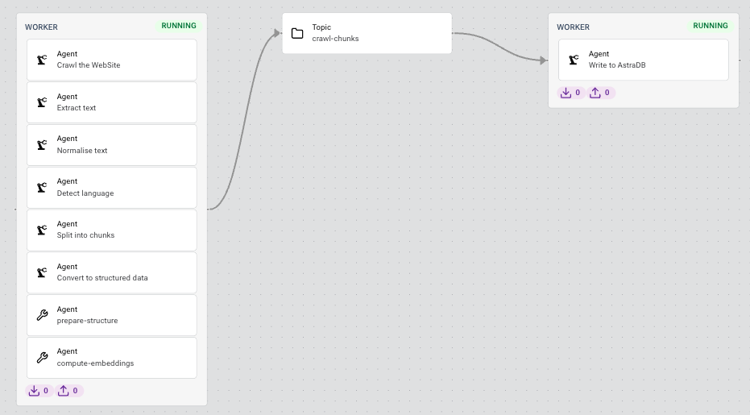Open the crawl-chunks topic node
Image resolution: width=750 pixels, height=415 pixels.
[367, 33]
